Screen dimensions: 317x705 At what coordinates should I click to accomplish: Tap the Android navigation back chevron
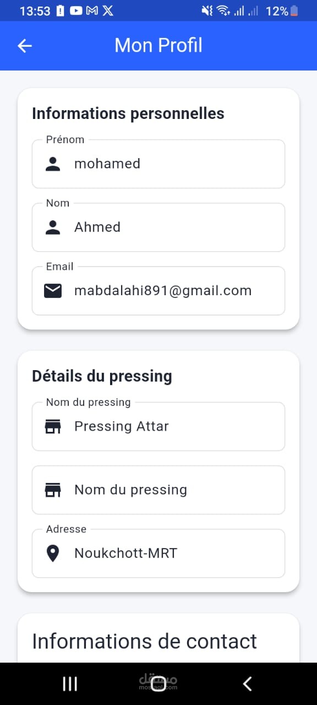point(247,684)
